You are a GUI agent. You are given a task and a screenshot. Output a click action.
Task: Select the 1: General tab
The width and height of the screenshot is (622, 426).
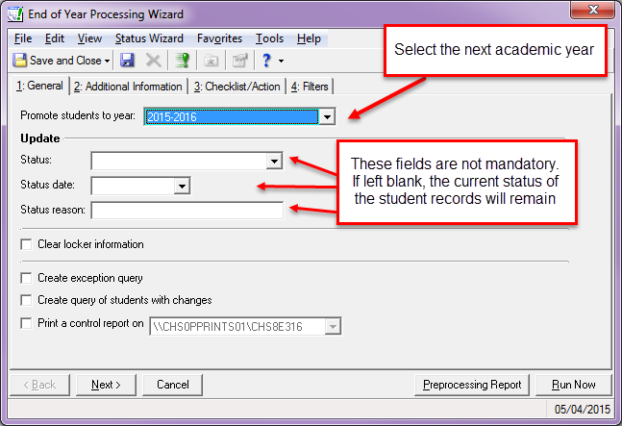(x=39, y=86)
